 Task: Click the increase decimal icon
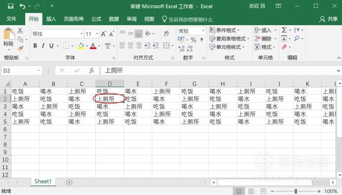(x=181, y=48)
